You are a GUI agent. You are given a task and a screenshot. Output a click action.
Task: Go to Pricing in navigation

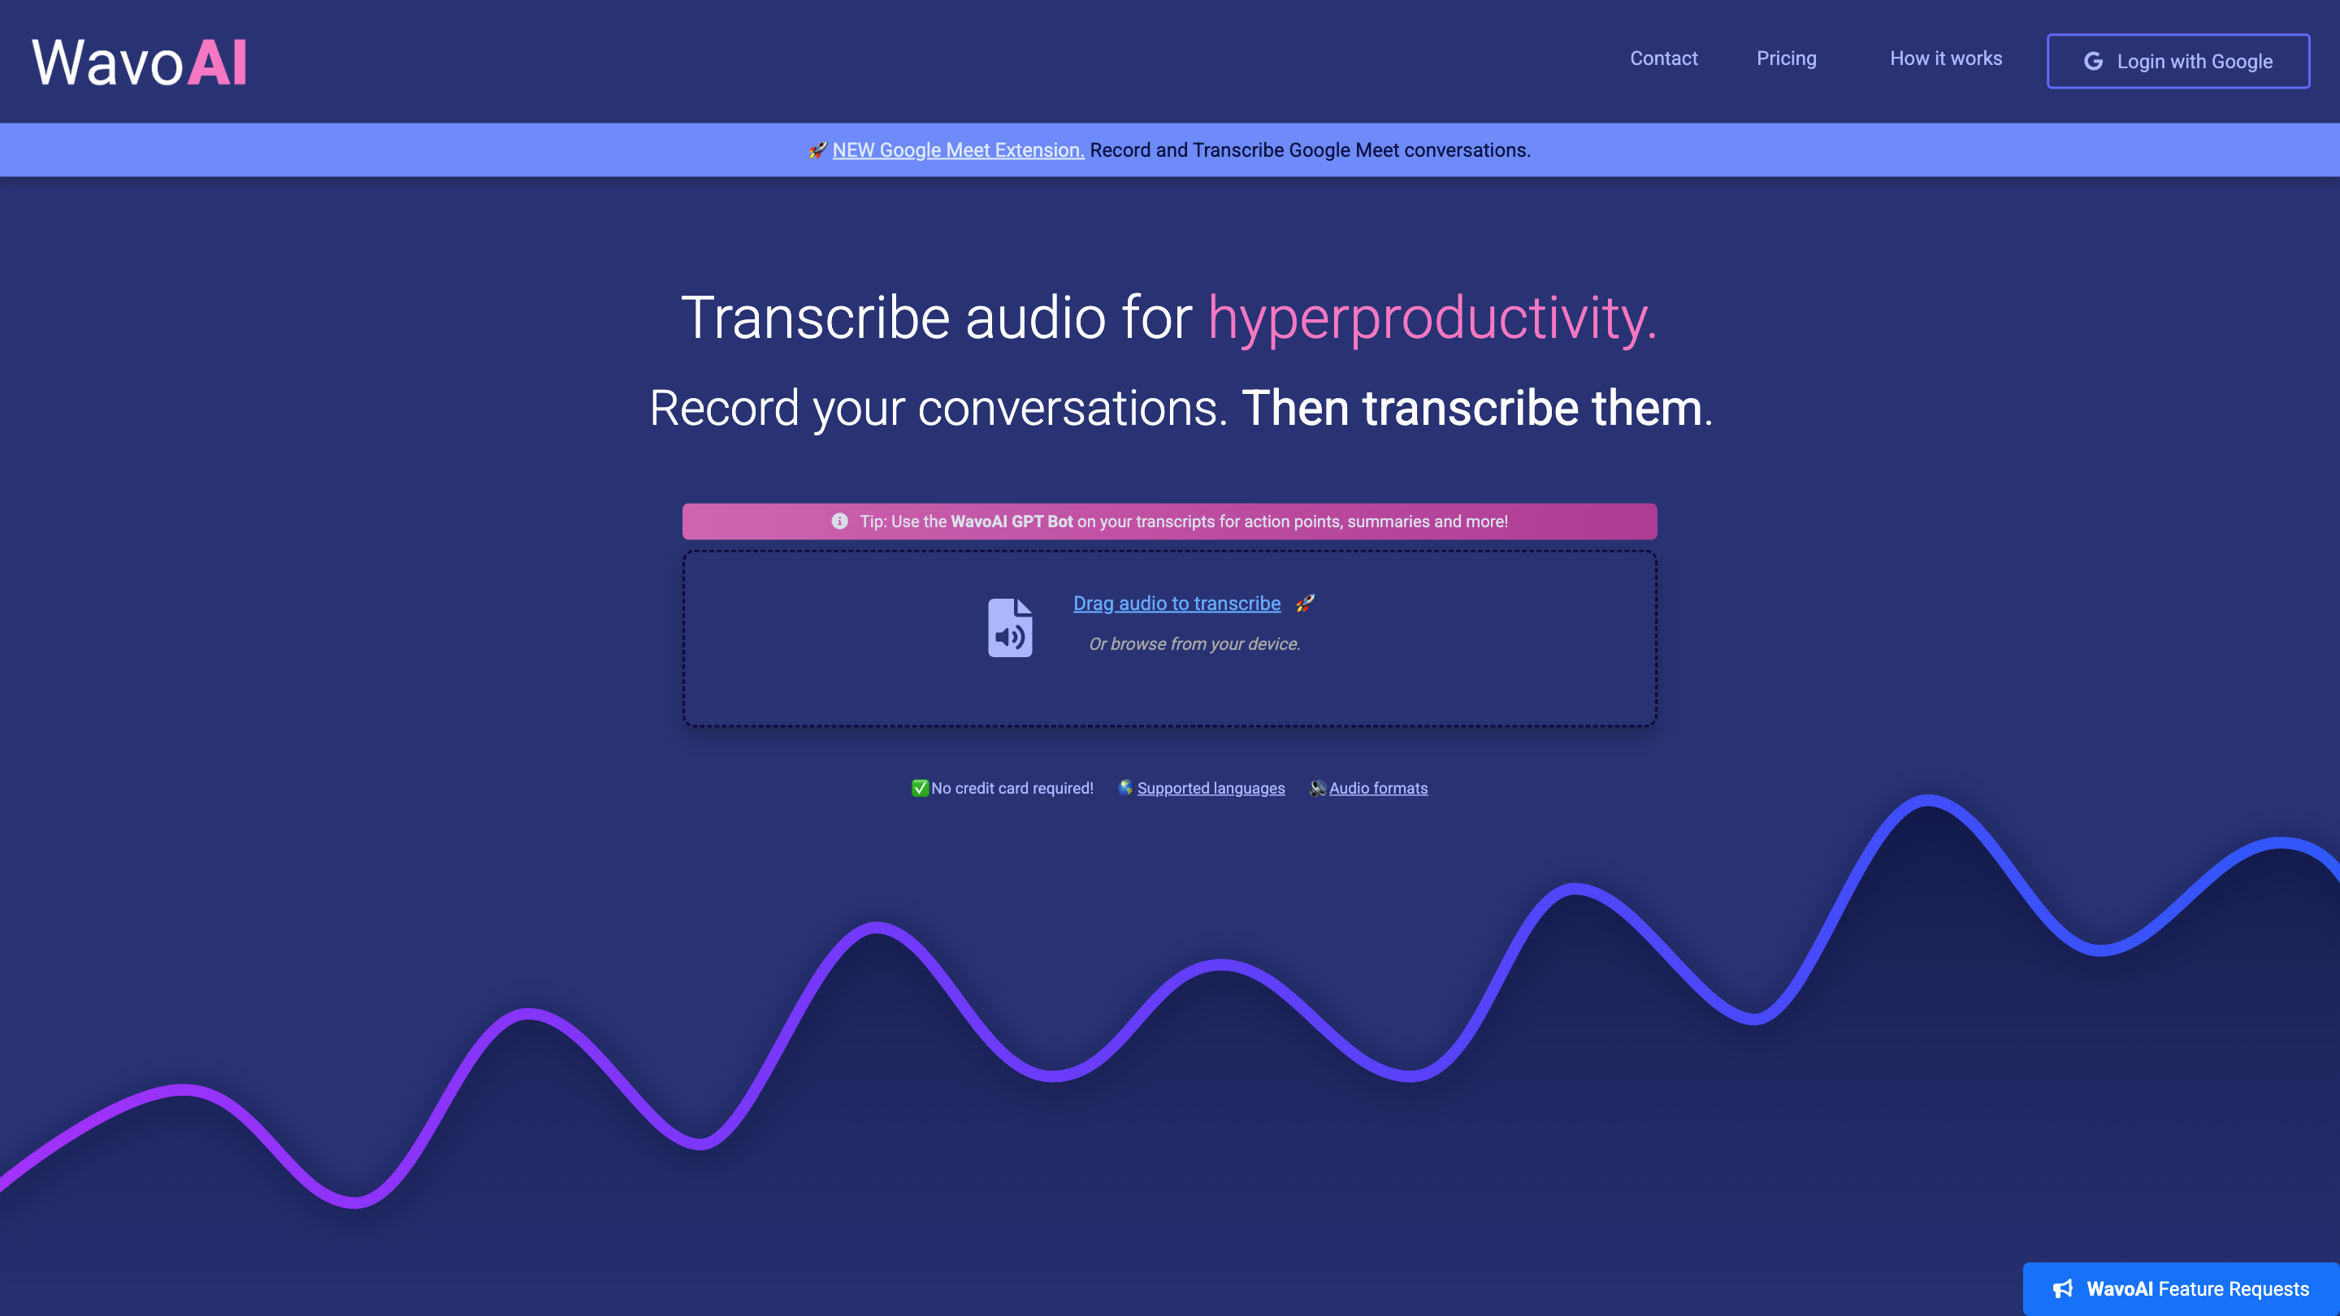pyautogui.click(x=1786, y=58)
